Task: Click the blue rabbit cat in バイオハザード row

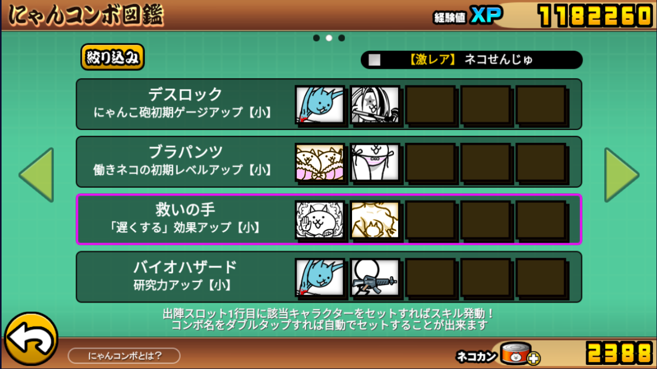Action: coord(320,277)
